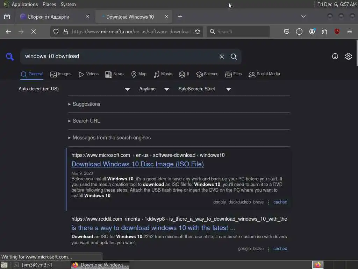Open more options dots on reddit result
Image resolution: width=358 pixels, height=269 pixels.
[268, 249]
